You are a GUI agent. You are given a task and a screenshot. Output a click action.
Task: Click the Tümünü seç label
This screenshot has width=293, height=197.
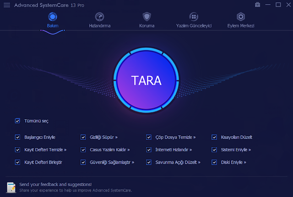point(37,121)
